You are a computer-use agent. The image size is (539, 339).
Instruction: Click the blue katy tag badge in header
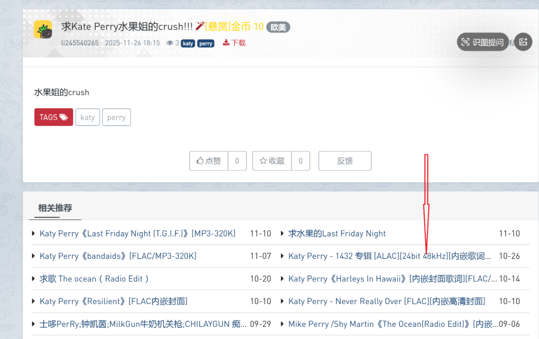point(188,44)
